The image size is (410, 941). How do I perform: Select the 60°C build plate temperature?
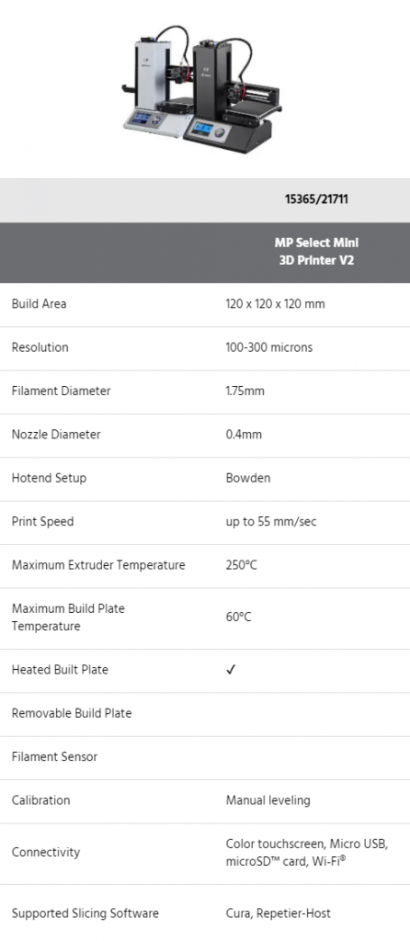click(238, 617)
